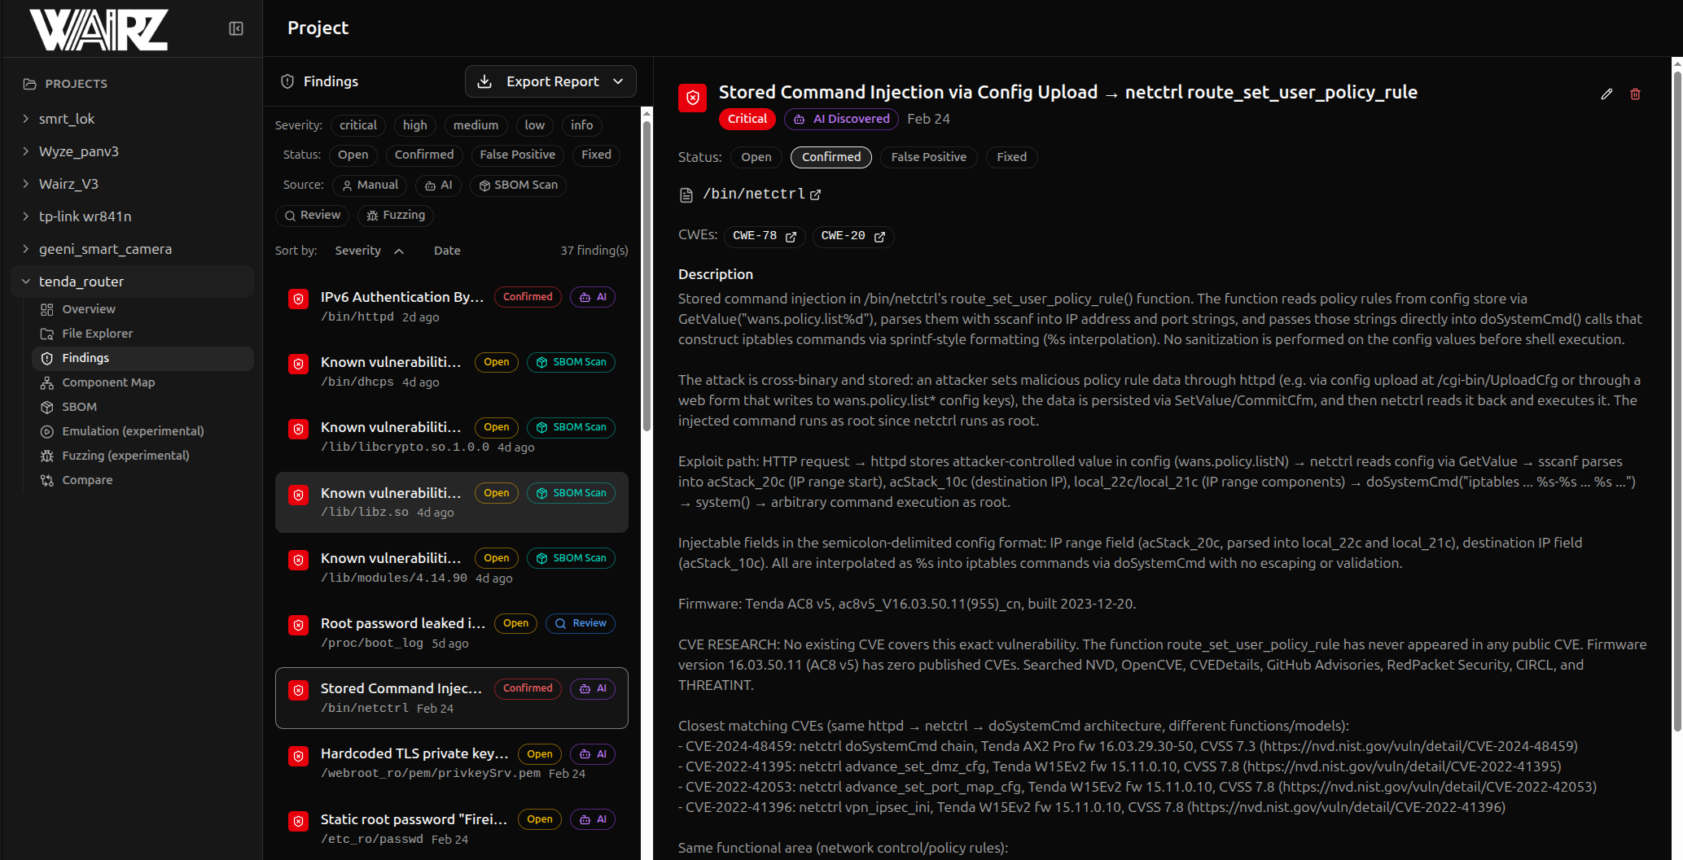Expand the smrt_lok project

(26, 119)
